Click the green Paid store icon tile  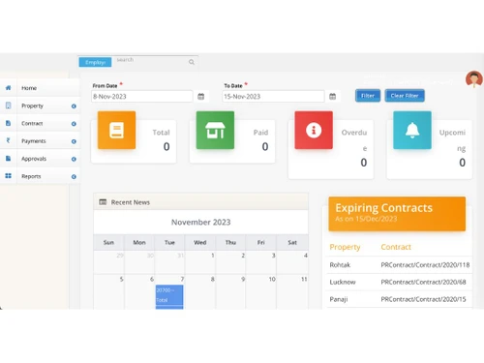coord(215,130)
